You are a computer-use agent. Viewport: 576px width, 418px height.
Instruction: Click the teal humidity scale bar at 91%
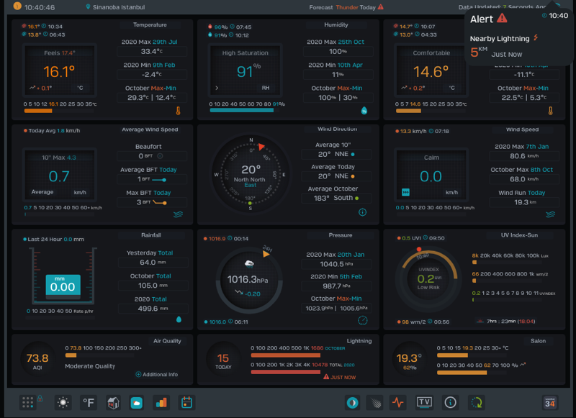pos(241,111)
